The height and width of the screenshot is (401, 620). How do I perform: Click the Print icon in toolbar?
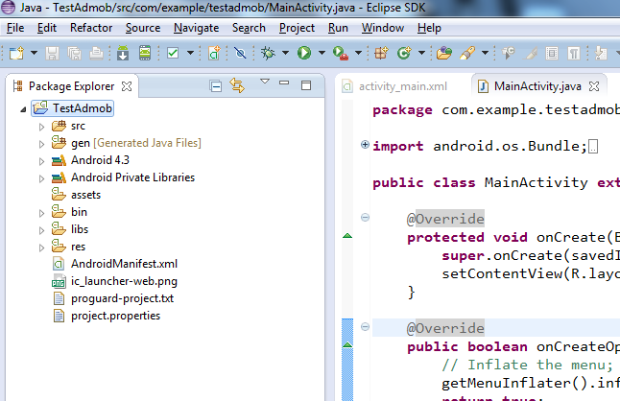[x=96, y=53]
